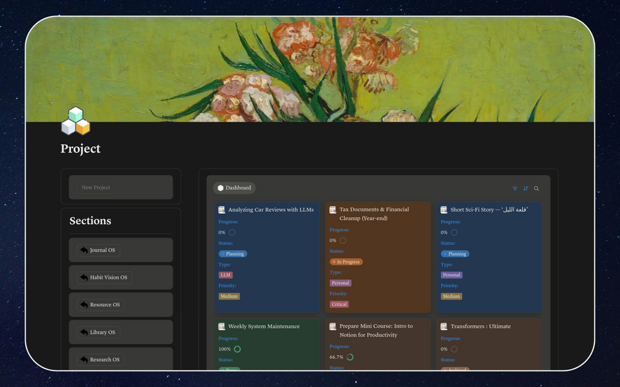Click Personal type tag on Tax Documents card
The image size is (620, 387).
coord(341,283)
